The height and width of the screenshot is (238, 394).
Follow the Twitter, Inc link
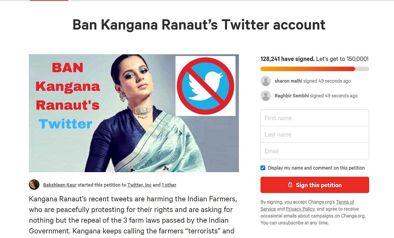140,185
